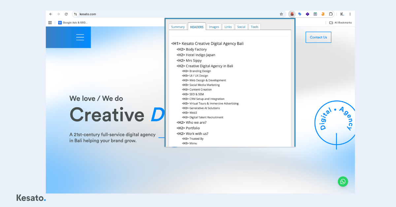Click the 'We love / We do' text

tap(96, 98)
